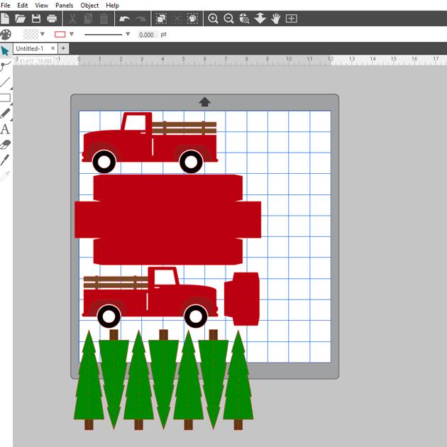Click the red line color swatch
This screenshot has width=447, height=447.
coord(60,34)
